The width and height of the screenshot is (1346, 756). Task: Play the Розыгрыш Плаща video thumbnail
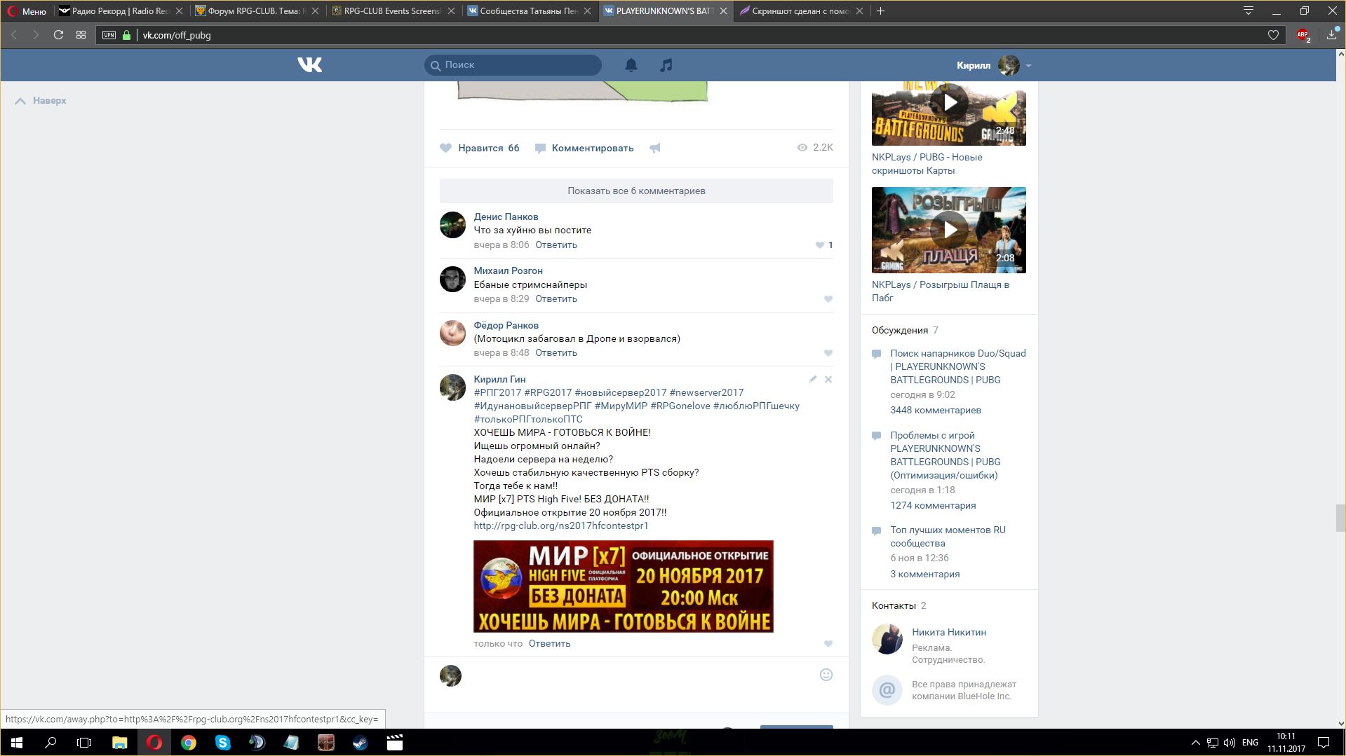pyautogui.click(x=948, y=230)
